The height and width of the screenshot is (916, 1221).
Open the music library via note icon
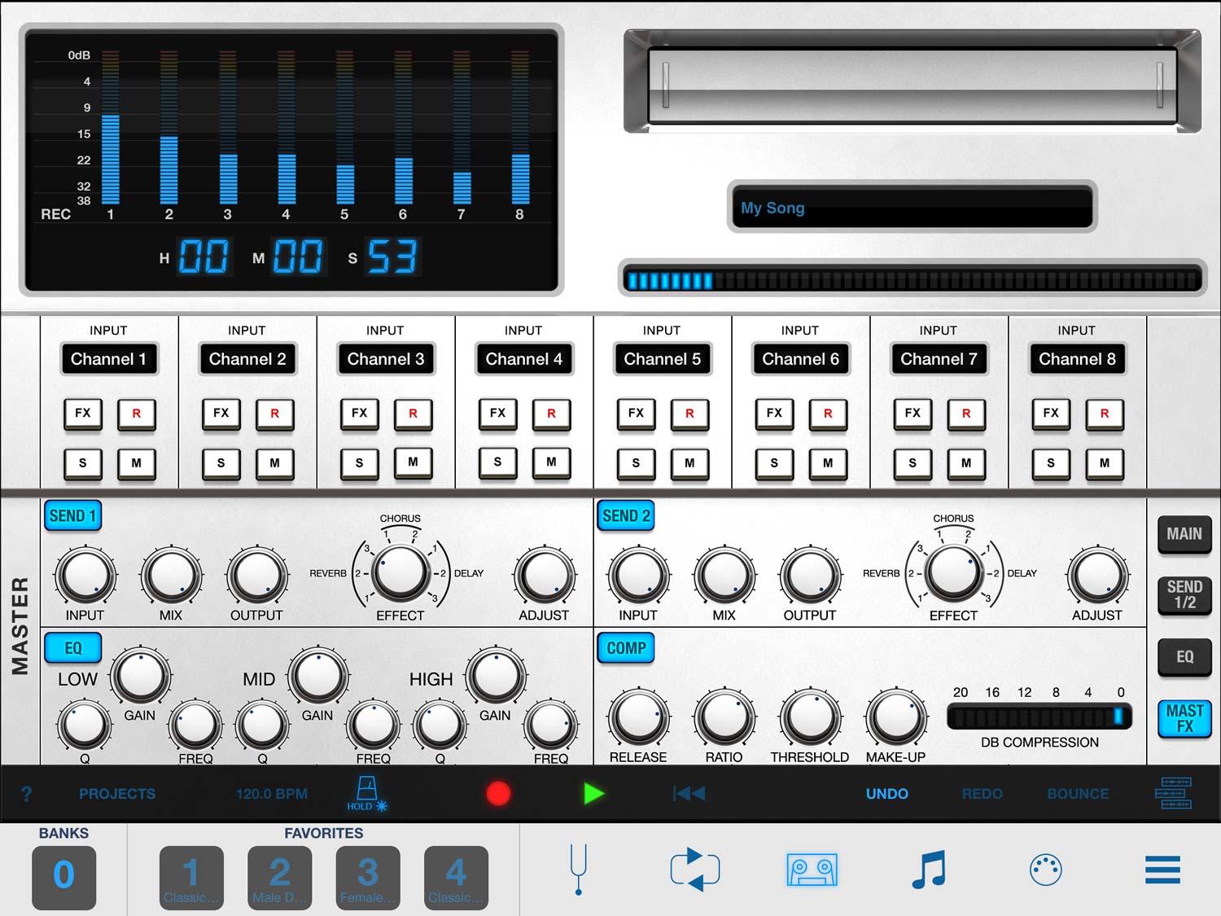pos(928,870)
